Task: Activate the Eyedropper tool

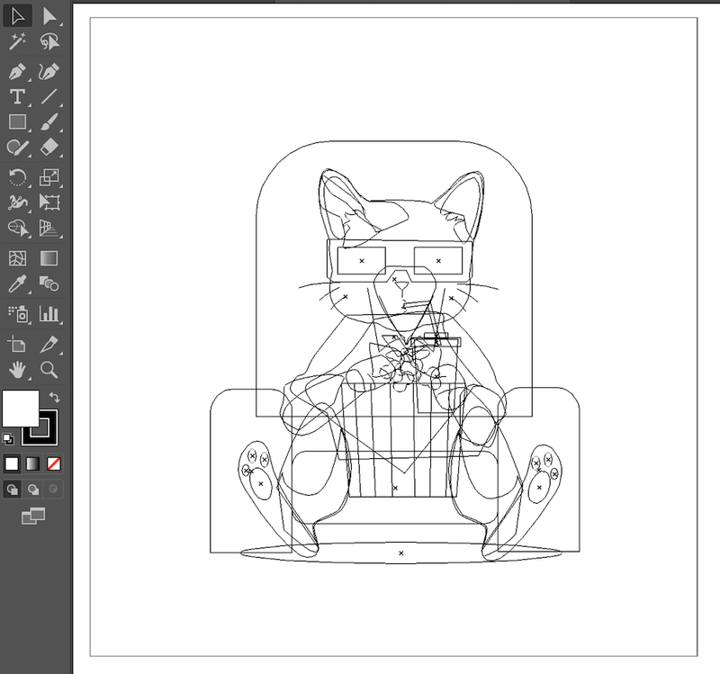Action: [17, 284]
